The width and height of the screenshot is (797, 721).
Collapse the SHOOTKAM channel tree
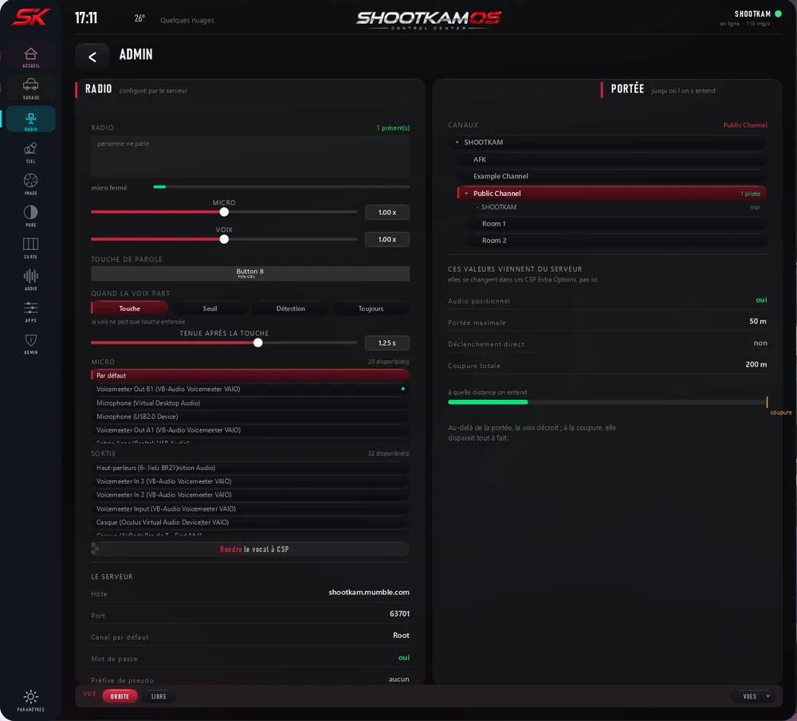point(457,143)
